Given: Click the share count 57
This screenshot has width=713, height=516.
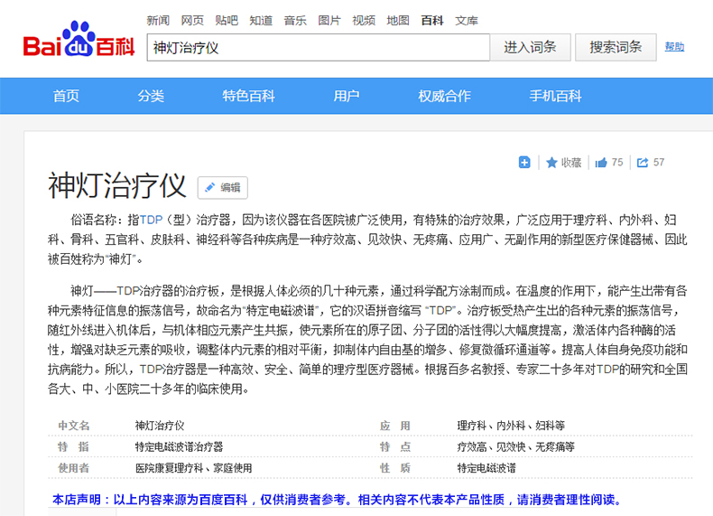Looking at the screenshot, I should coord(659,163).
